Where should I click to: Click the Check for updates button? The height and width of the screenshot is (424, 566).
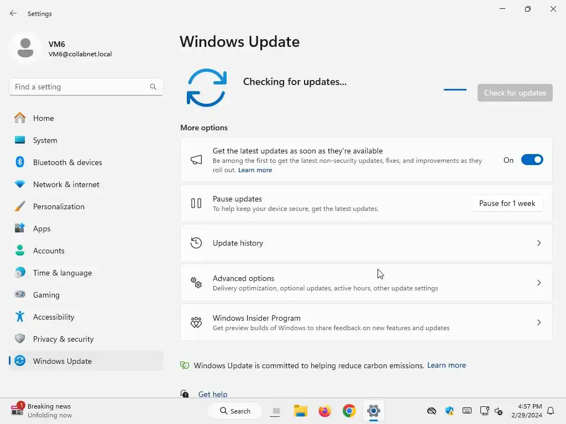point(515,93)
